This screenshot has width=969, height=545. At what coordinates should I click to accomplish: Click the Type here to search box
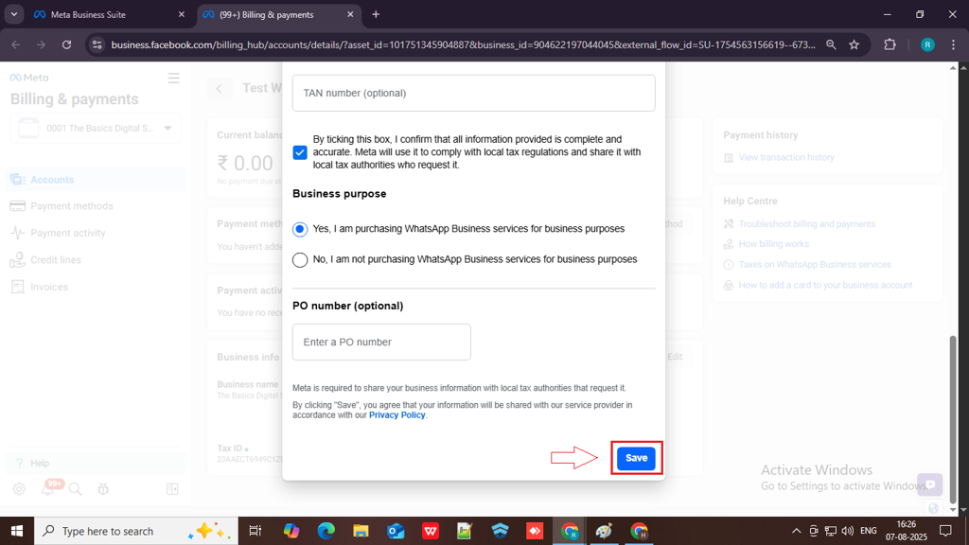pyautogui.click(x=136, y=531)
